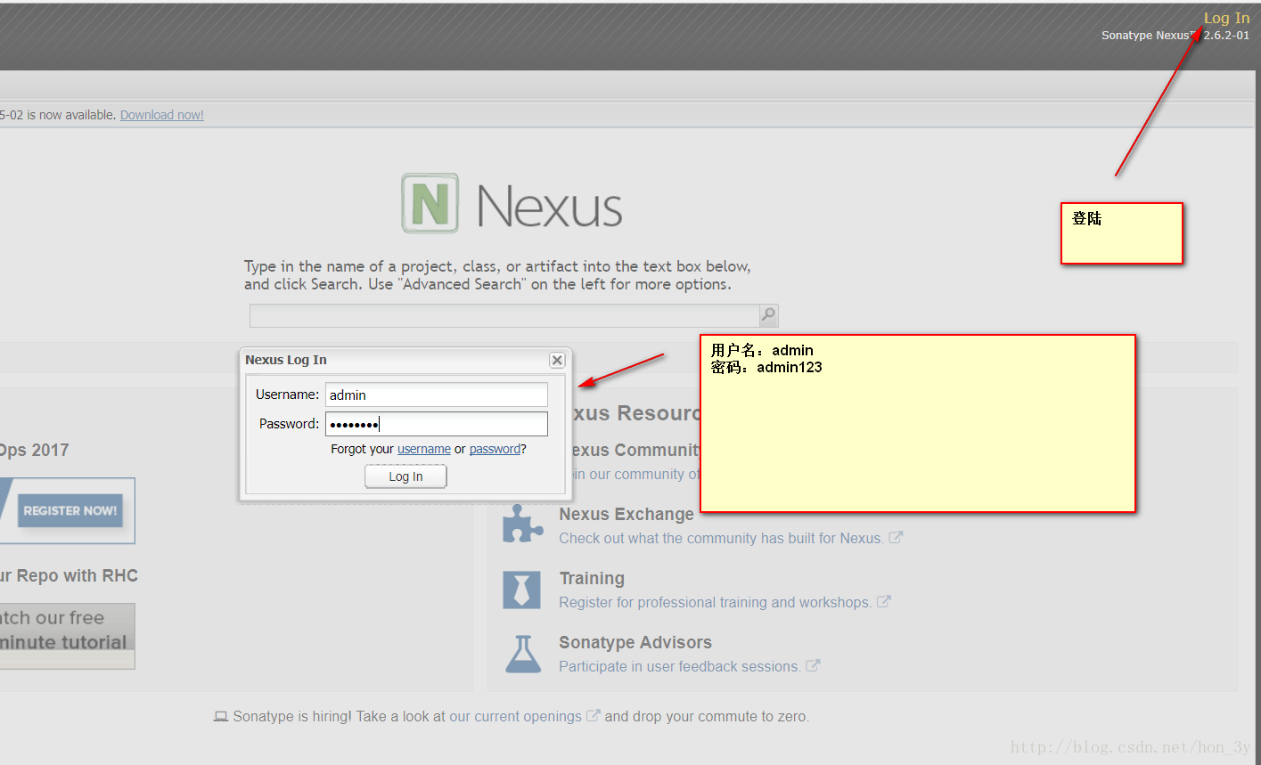Open the Nexus Exchange heading
Viewport: 1261px width, 765px height.
tap(626, 514)
